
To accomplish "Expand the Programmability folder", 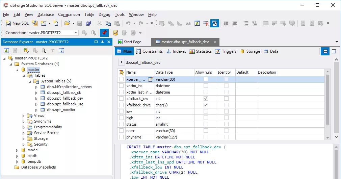I will [x=24, y=127].
